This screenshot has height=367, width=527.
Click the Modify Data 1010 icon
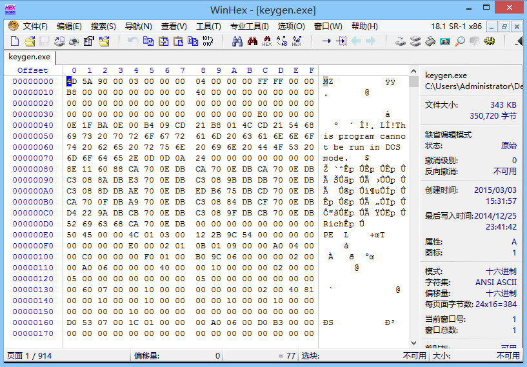click(207, 41)
